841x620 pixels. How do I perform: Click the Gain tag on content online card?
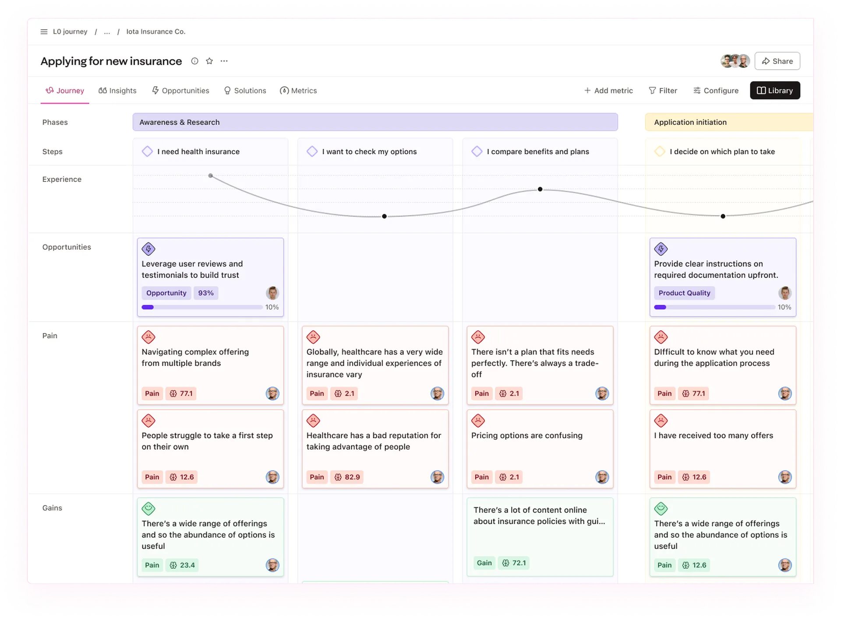click(484, 563)
